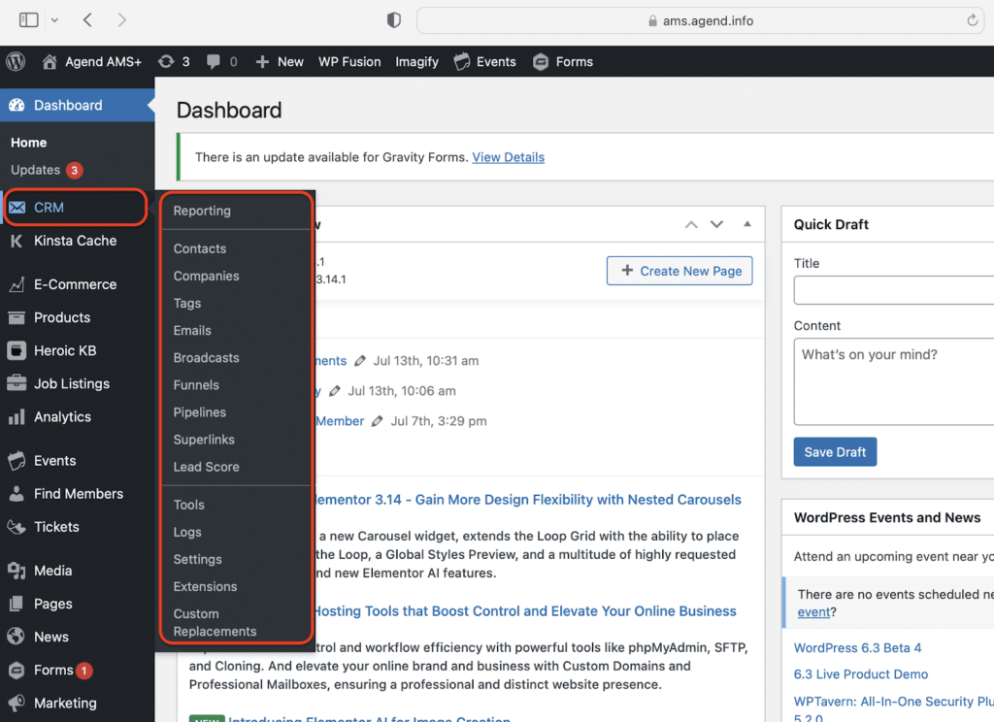Reload the page via the address bar
The width and height of the screenshot is (994, 722).
point(972,20)
